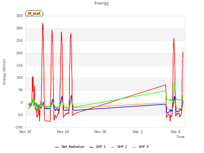Click the 250 y-axis tick label
This screenshot has width=204, height=153.
point(19,41)
